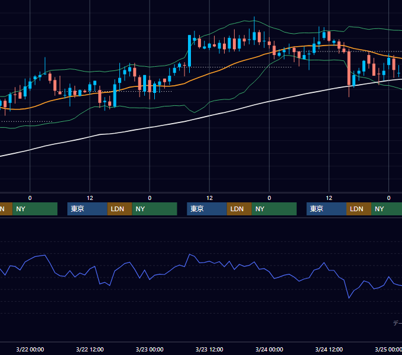402x355 pixels.
Task: Click the oscillator line's lowest trough after 3/24 12:00
Action: pos(349,298)
